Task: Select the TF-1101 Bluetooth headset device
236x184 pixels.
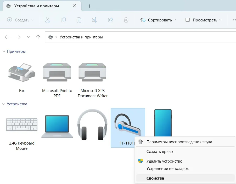Action: tap(128, 128)
